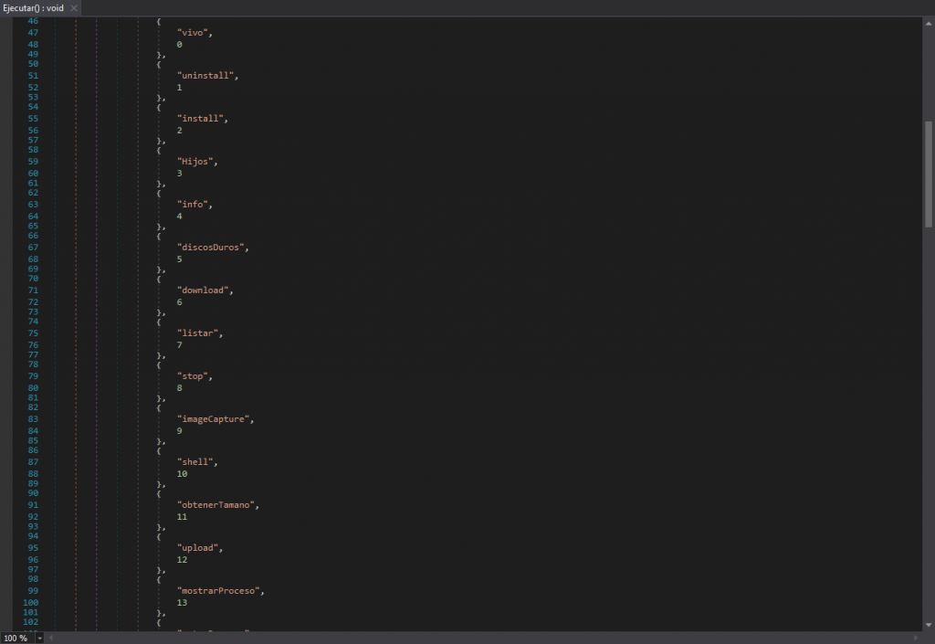Click line number 75 in gutter

(x=33, y=333)
